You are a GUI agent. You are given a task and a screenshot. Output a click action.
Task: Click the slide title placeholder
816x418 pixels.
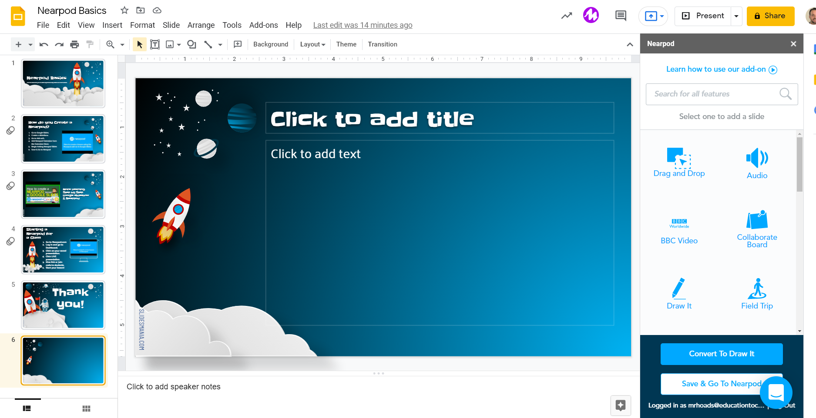pos(440,118)
